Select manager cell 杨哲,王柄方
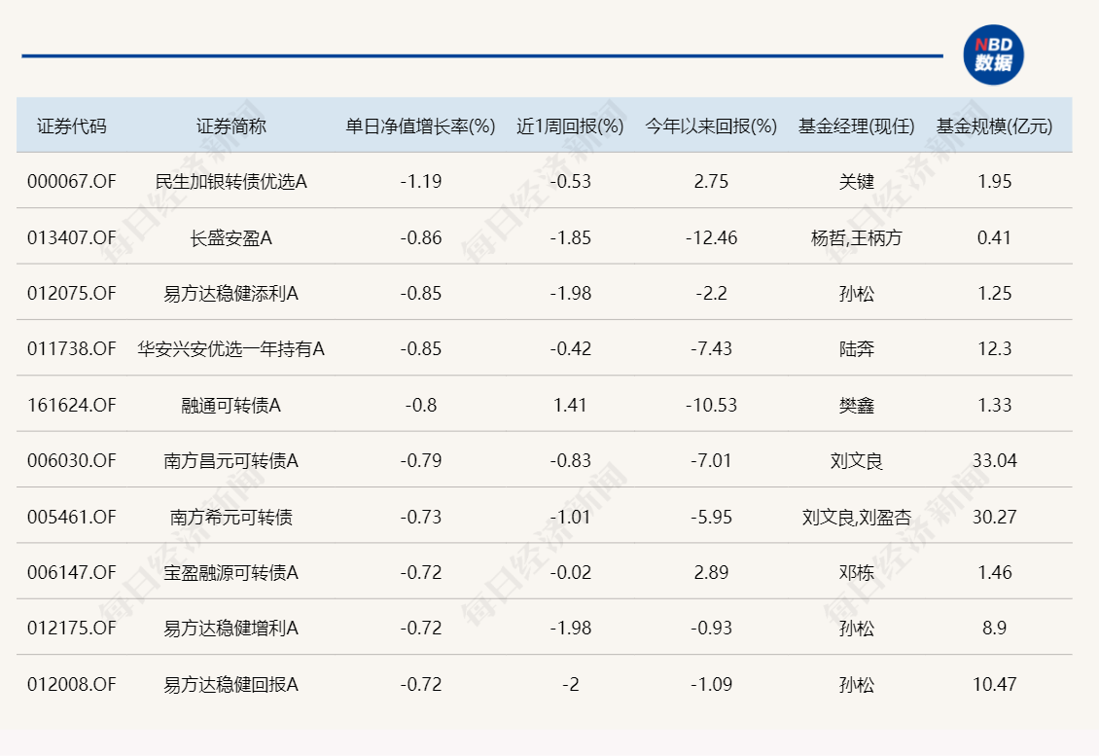 point(857,237)
